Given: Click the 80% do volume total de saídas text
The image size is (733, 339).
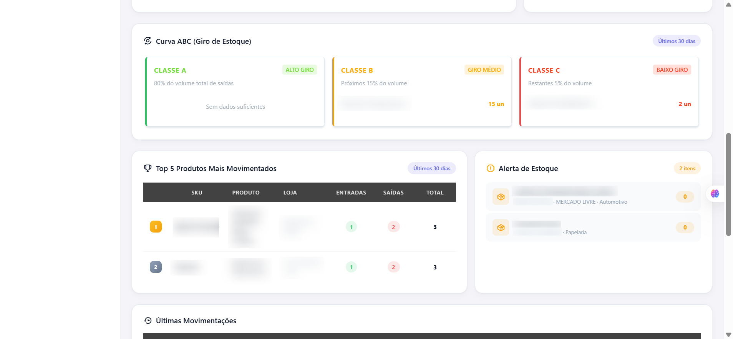Looking at the screenshot, I should [x=194, y=83].
